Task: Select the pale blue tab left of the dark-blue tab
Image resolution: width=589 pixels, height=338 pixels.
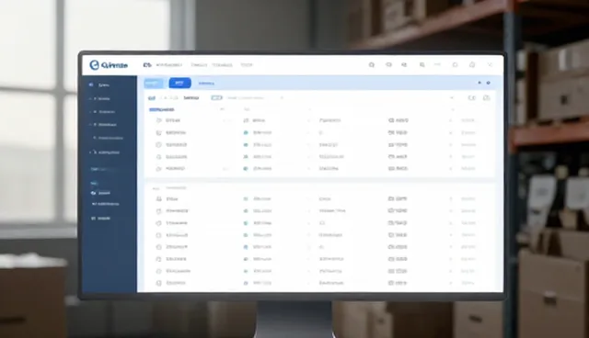Action: click(x=154, y=83)
